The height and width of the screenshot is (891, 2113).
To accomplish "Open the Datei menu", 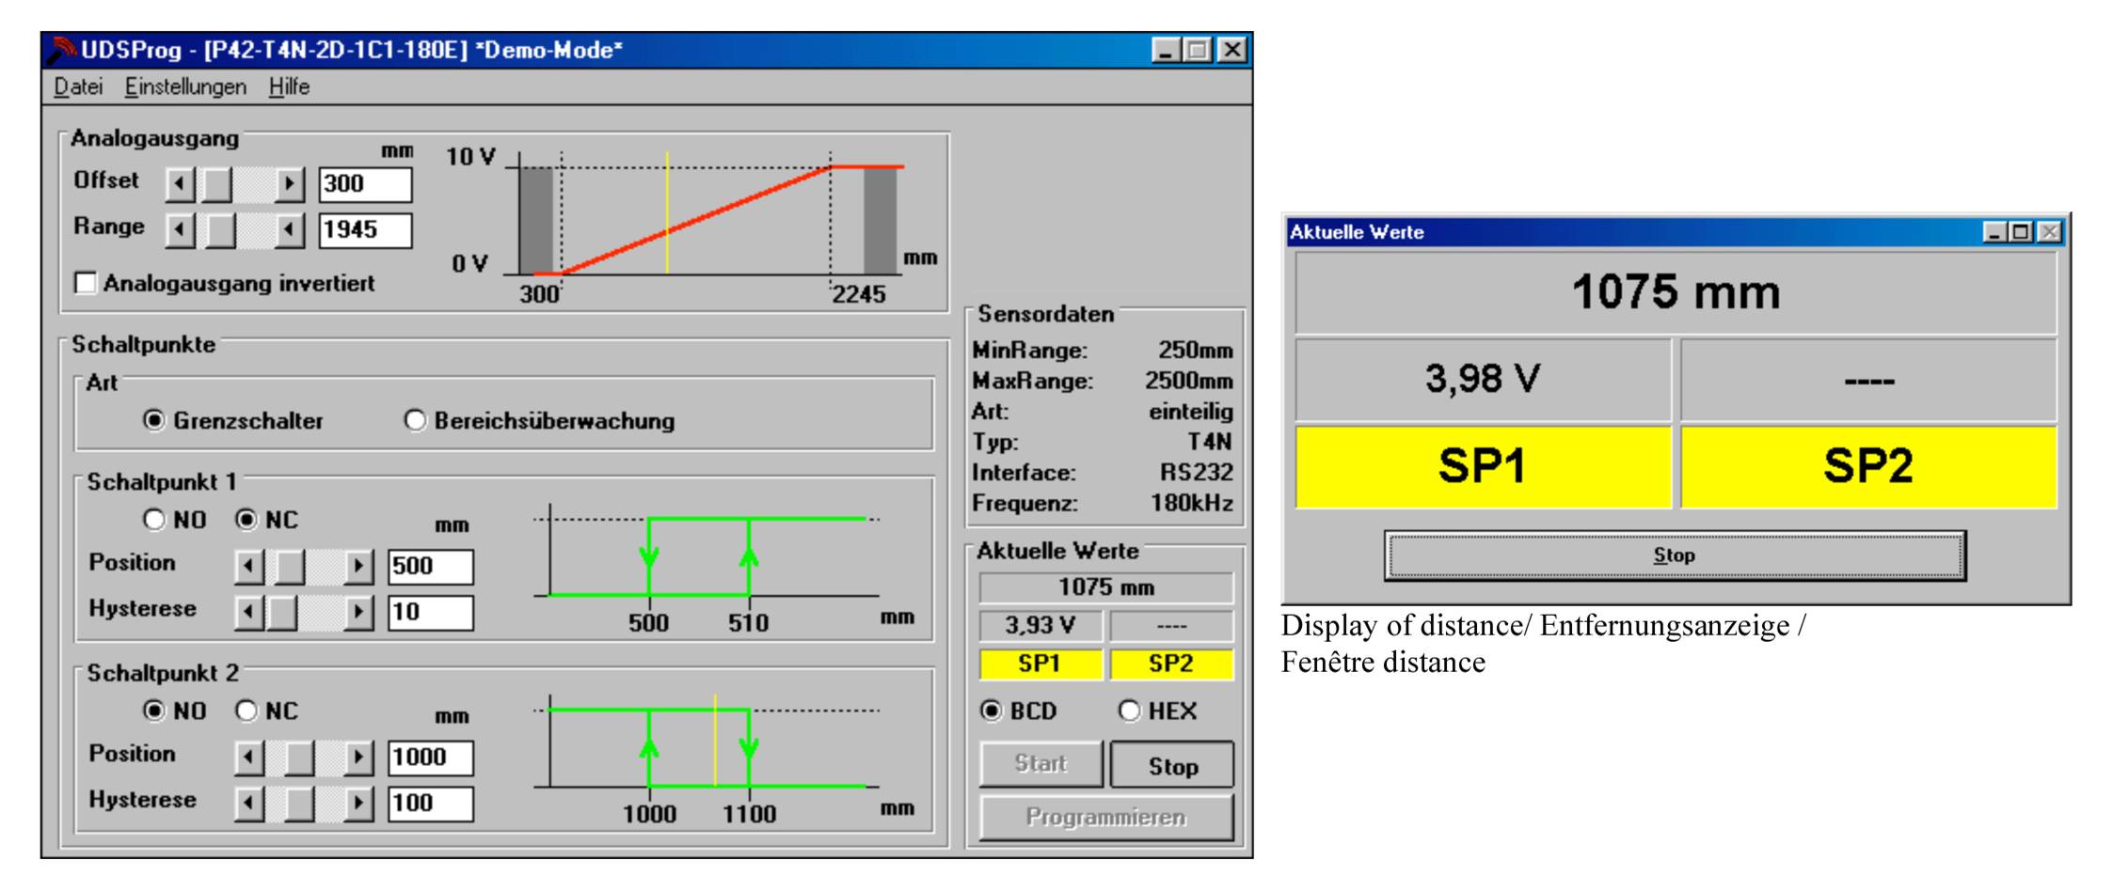I will (78, 86).
